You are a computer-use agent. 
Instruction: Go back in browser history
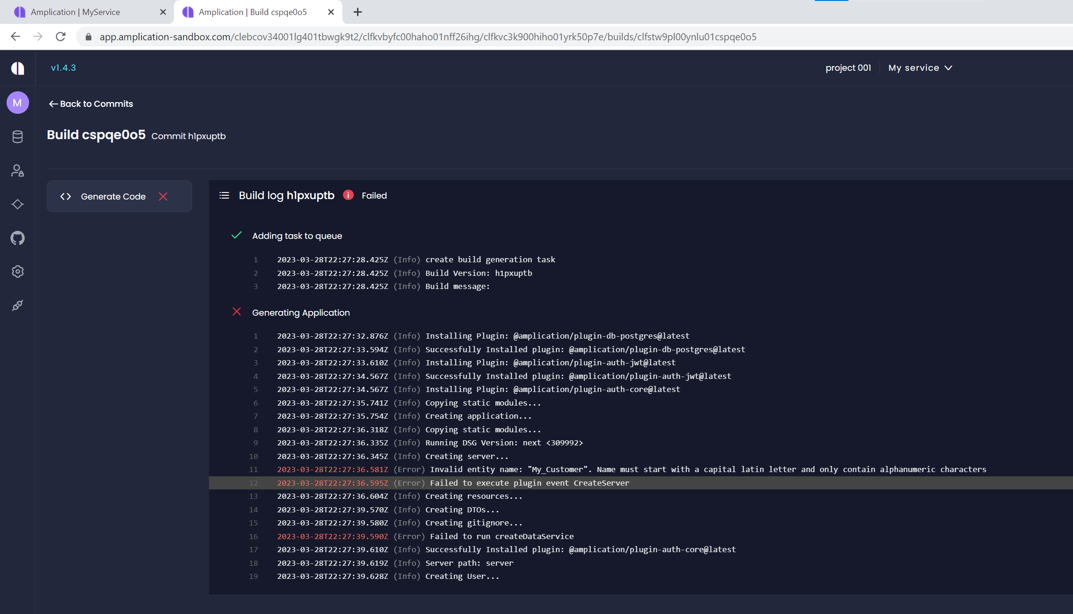[x=15, y=37]
